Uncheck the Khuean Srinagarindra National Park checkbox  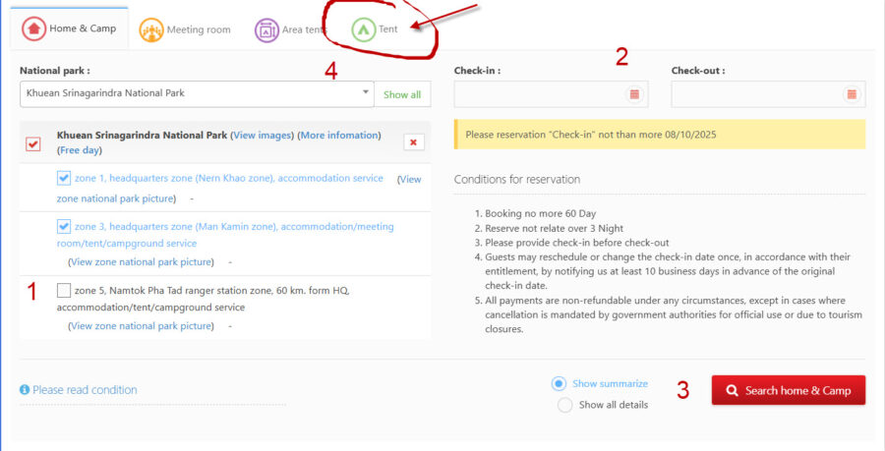pos(33,143)
